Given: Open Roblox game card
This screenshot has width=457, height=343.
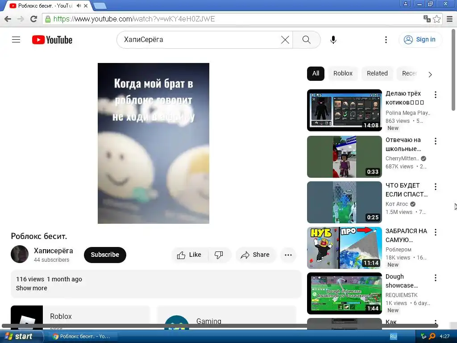Looking at the screenshot, I should (80, 318).
